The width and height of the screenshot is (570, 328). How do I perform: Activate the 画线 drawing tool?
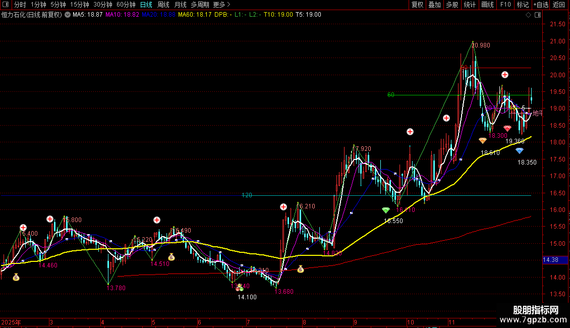coord(487,5)
